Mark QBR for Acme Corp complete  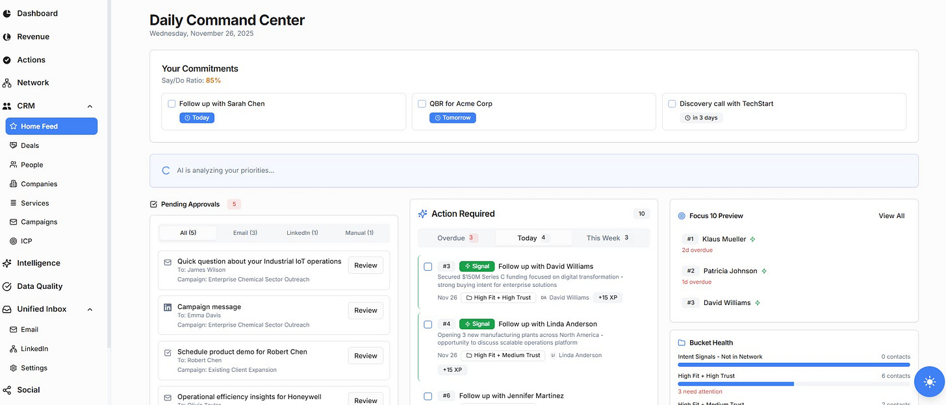pyautogui.click(x=422, y=103)
